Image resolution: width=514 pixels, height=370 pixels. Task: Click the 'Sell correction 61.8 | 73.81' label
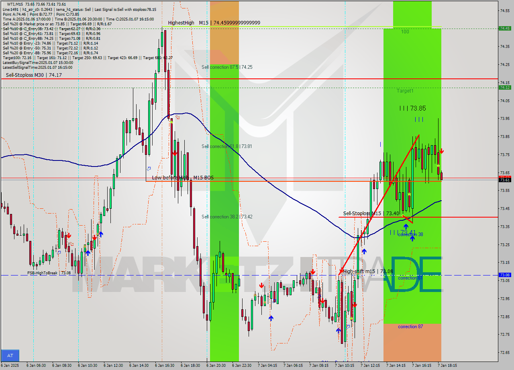(x=227, y=146)
